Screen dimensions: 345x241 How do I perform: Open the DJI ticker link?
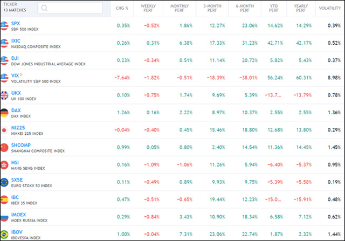click(15, 58)
